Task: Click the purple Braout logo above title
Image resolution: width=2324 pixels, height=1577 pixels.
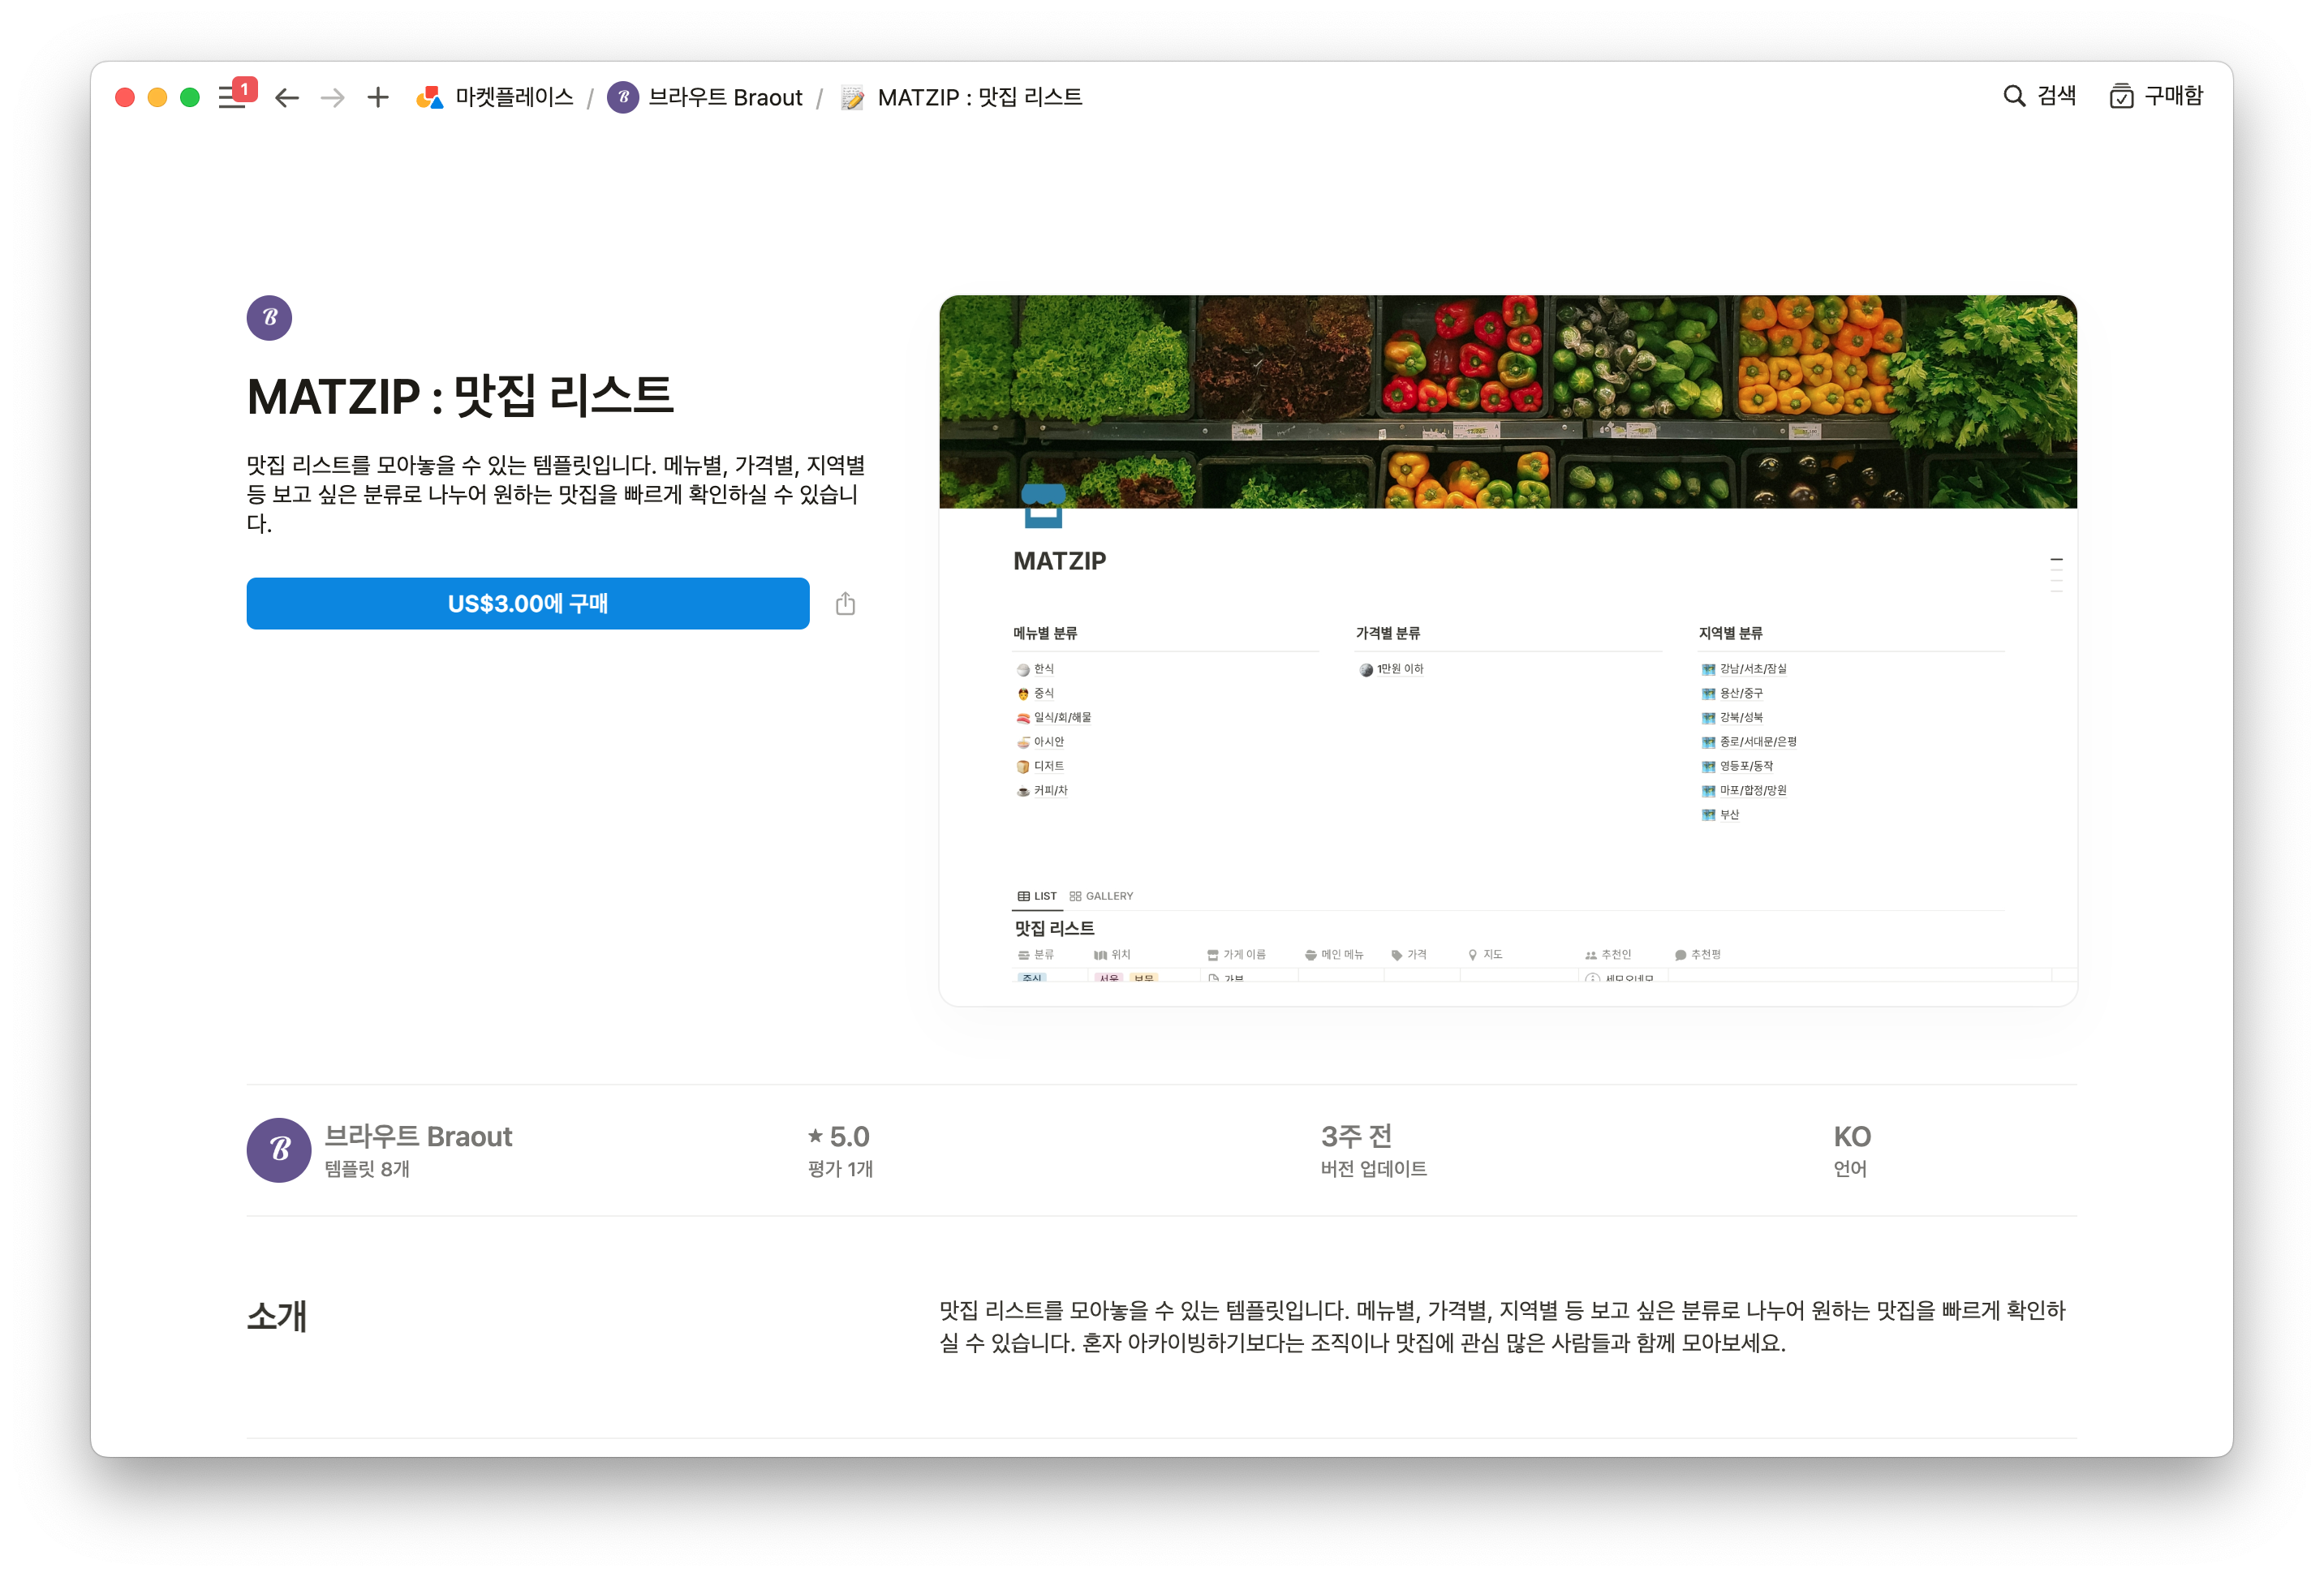Action: click(269, 318)
